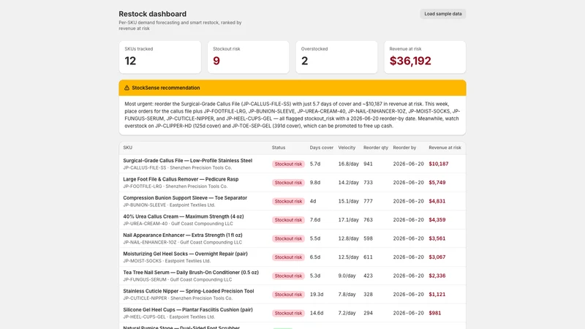
Task: Click JP-BUNION-SLEEVE Eastpoint Textiles subtitle
Action: [x=169, y=205]
